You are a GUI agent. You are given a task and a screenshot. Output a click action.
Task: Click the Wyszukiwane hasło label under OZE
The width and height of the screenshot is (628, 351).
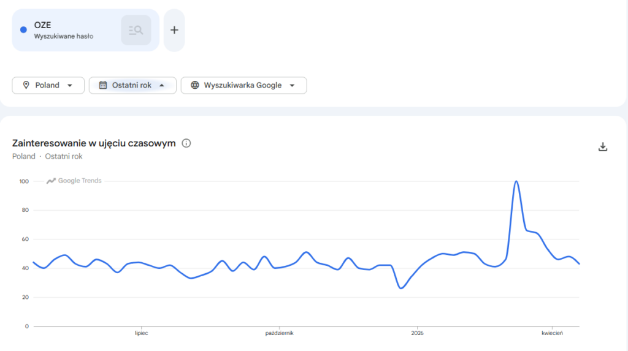click(64, 36)
